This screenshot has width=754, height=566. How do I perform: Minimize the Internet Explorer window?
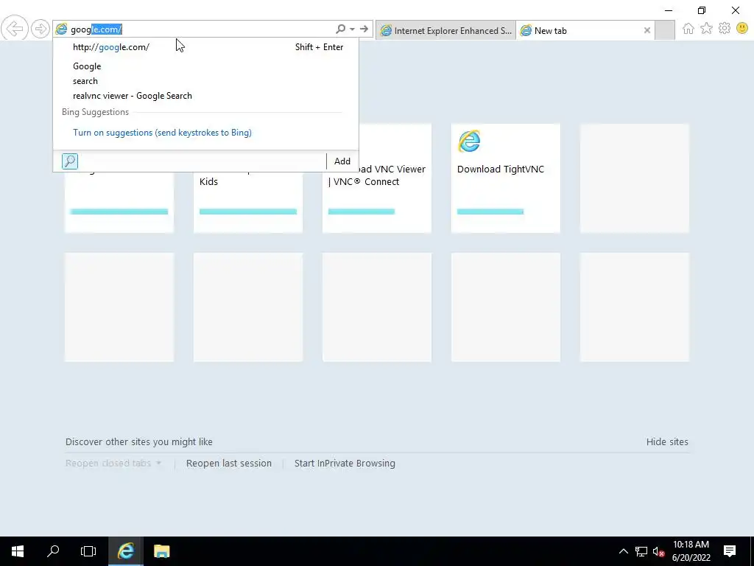coord(669,10)
